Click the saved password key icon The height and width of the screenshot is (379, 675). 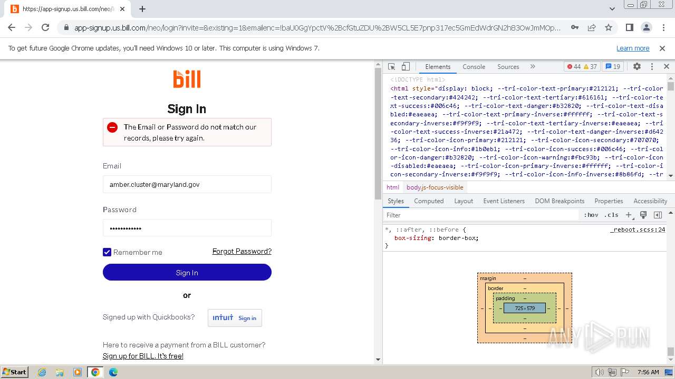[x=575, y=27]
